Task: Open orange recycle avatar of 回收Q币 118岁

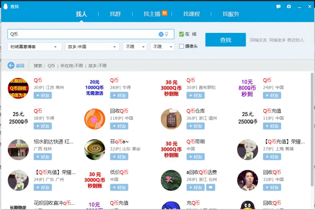Action: click(95, 119)
